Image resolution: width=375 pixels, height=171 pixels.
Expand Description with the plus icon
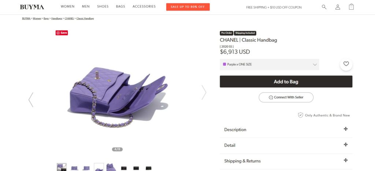click(x=345, y=129)
